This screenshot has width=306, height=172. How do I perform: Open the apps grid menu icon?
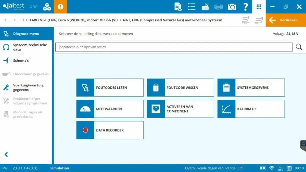click(259, 7)
